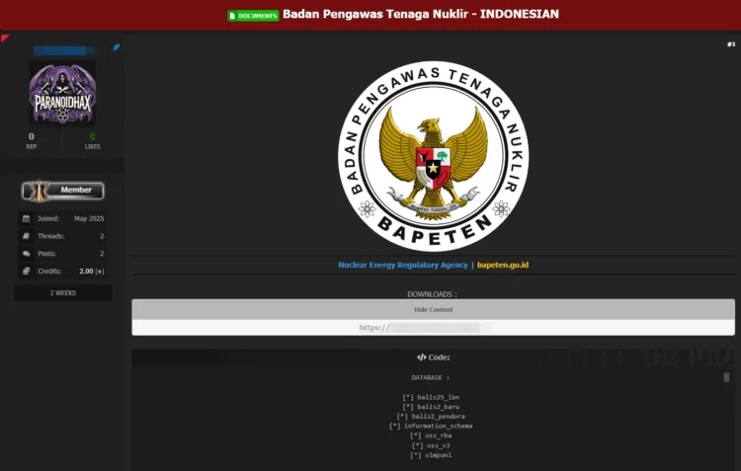
Task: Click the green DOCUMENTS tag badge
Action: pyautogui.click(x=253, y=16)
